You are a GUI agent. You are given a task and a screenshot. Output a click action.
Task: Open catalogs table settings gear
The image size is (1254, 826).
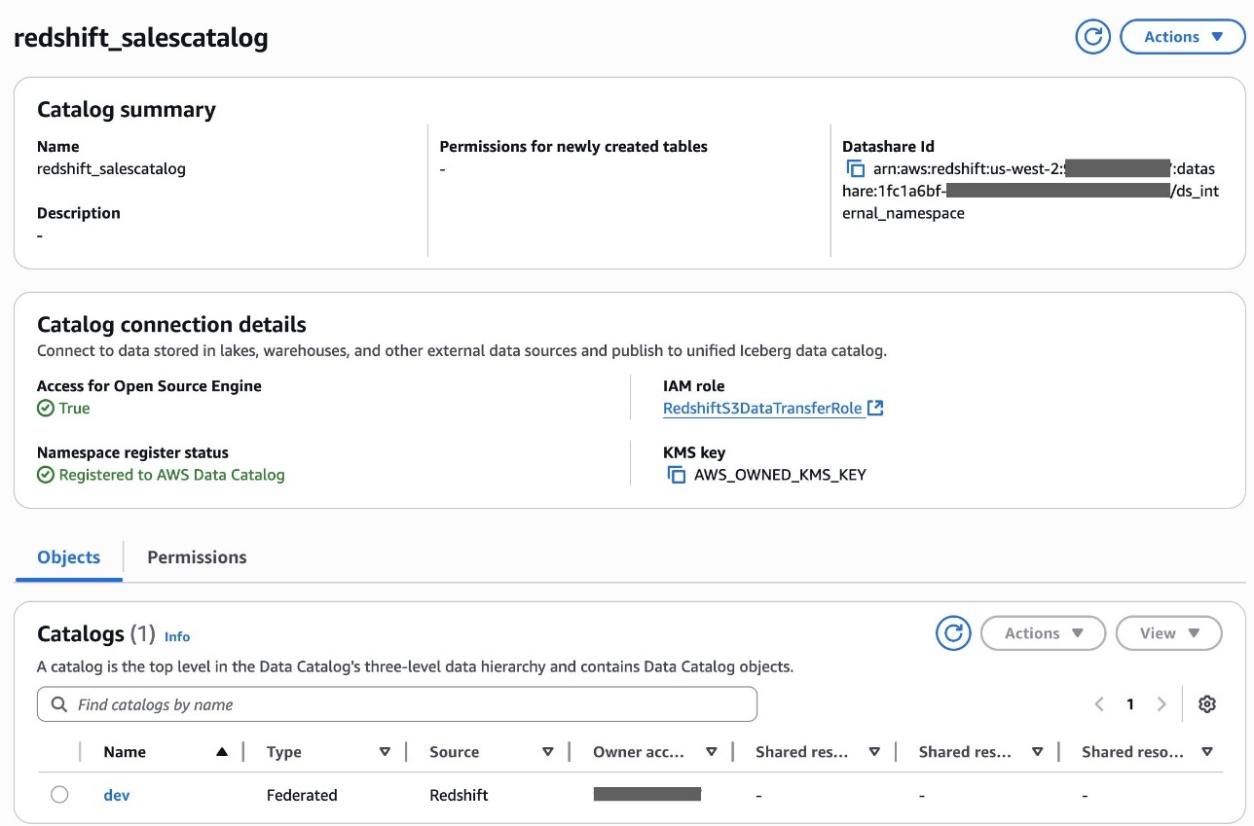coord(1207,704)
